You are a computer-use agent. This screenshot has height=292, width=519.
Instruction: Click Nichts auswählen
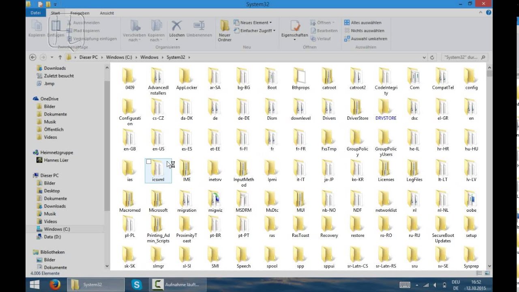coord(365,30)
